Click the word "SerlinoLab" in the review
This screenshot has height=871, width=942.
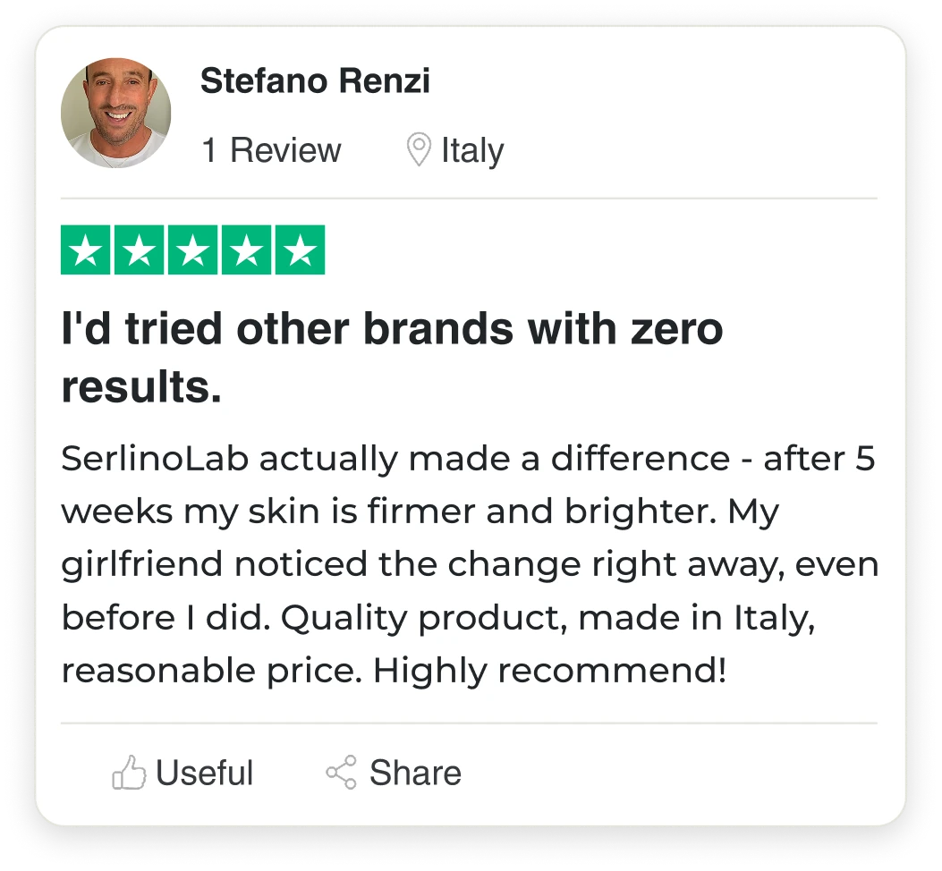click(154, 459)
